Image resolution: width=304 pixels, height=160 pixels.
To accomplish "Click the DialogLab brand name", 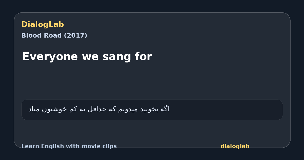I will click(x=43, y=24).
